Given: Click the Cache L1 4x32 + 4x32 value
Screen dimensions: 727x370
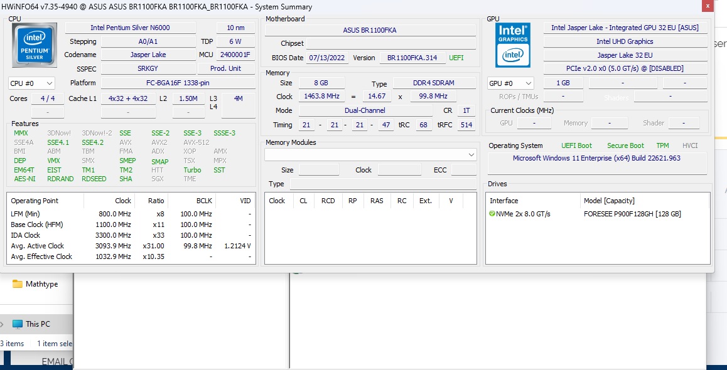Looking at the screenshot, I should point(129,98).
